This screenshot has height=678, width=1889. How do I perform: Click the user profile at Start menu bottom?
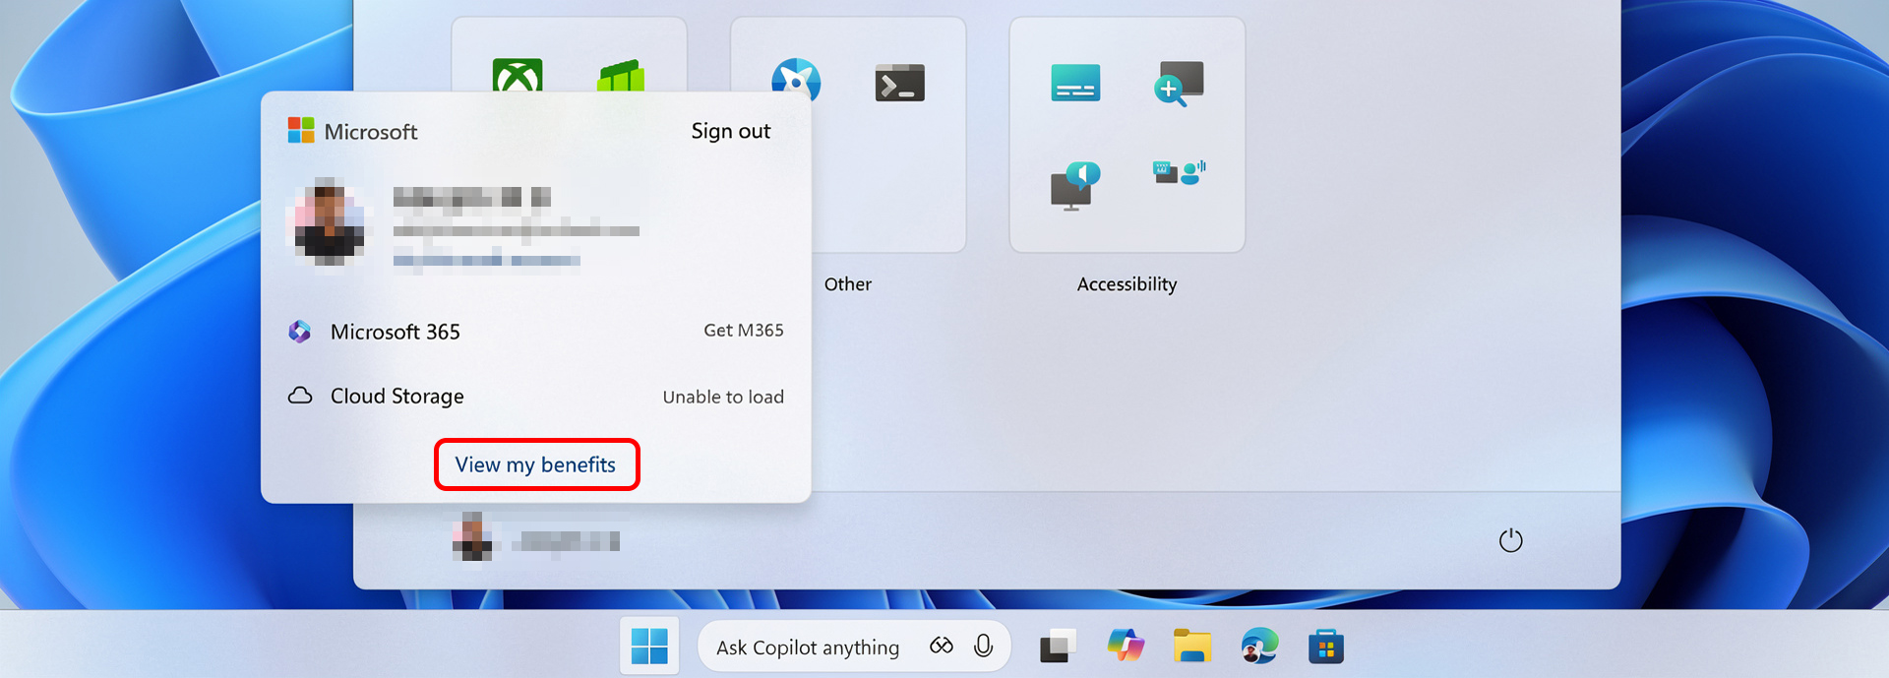536,540
